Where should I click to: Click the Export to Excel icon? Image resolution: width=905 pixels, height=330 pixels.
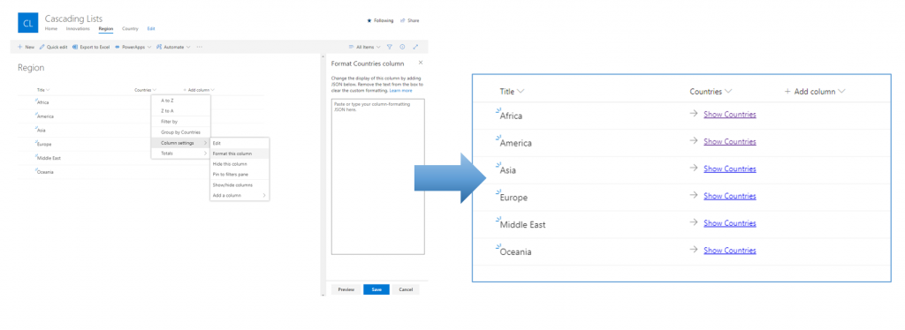(75, 48)
